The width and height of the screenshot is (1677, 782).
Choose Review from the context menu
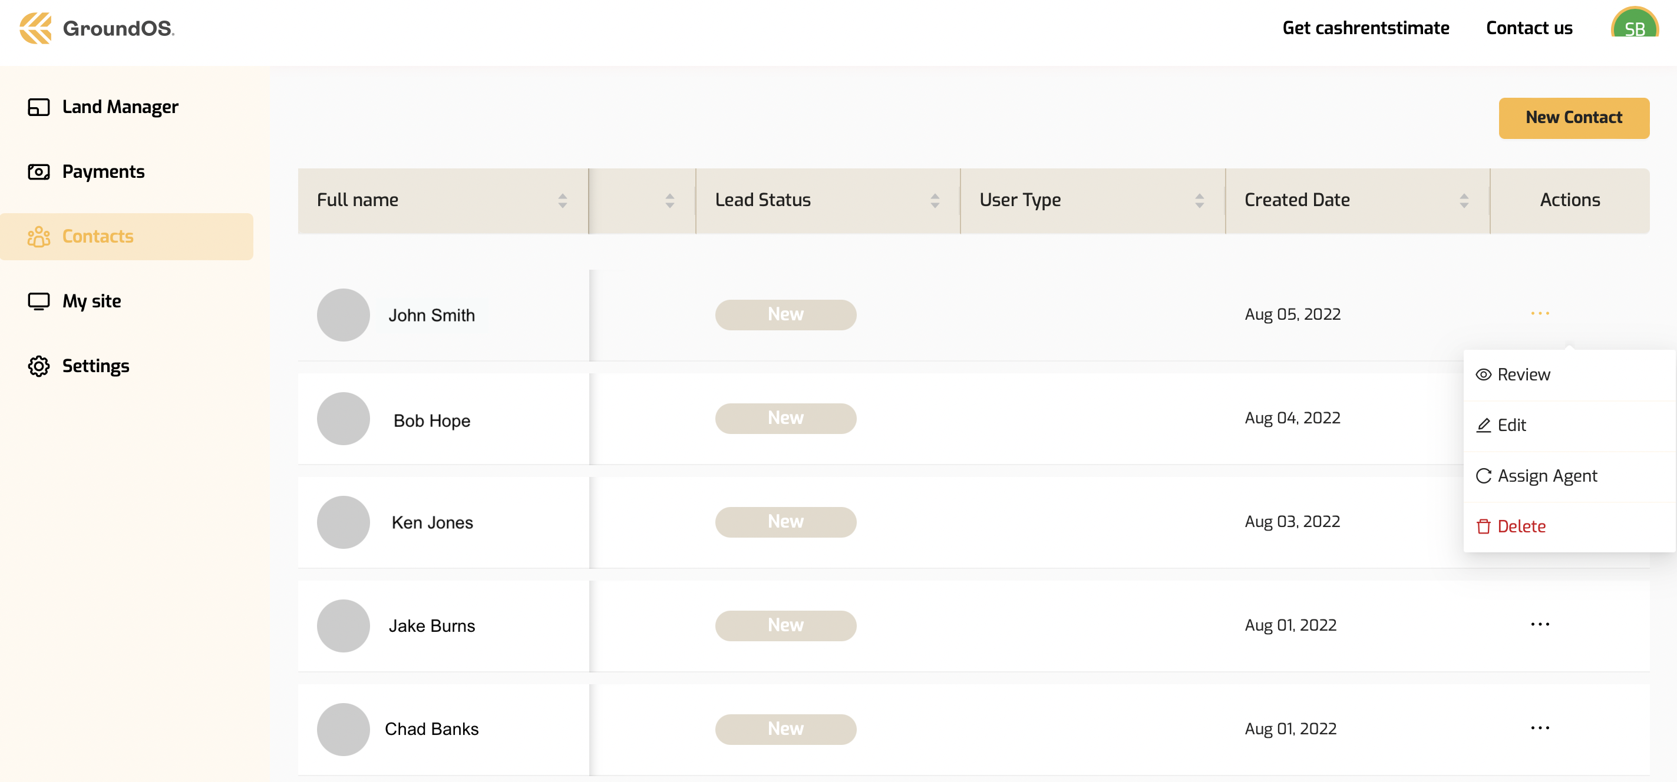pyautogui.click(x=1523, y=375)
